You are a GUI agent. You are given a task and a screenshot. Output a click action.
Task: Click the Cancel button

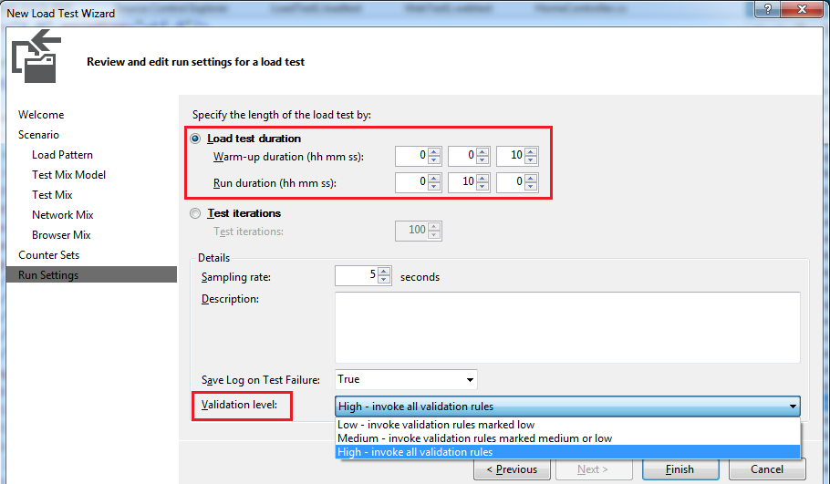[x=767, y=469]
